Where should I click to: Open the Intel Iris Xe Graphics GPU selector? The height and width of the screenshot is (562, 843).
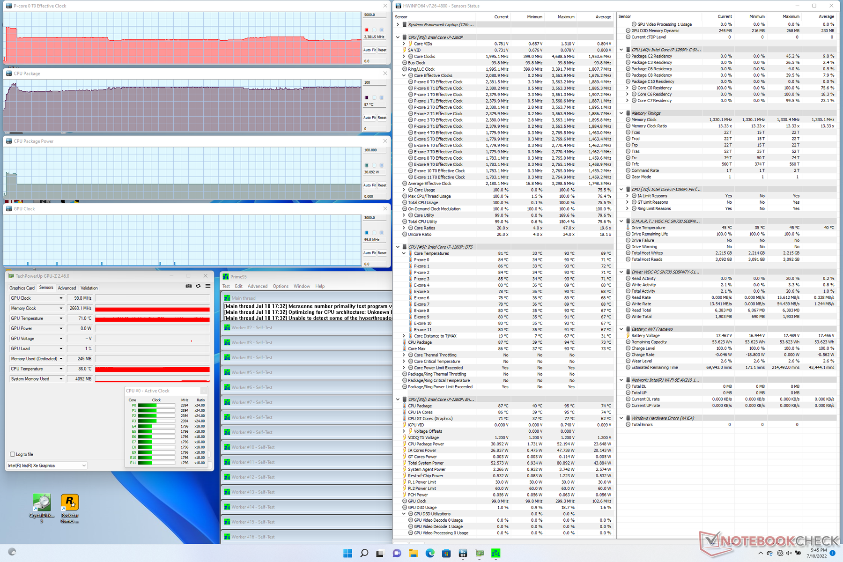tap(47, 466)
